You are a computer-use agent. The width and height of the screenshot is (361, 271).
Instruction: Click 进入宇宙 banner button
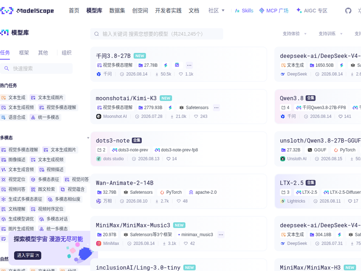point(28,255)
